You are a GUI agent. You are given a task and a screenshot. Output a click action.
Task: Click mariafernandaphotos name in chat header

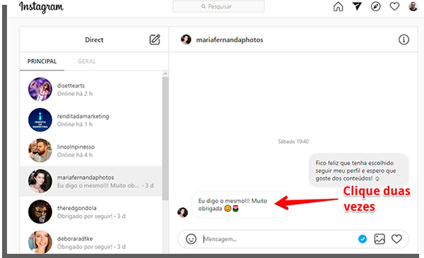coord(230,40)
